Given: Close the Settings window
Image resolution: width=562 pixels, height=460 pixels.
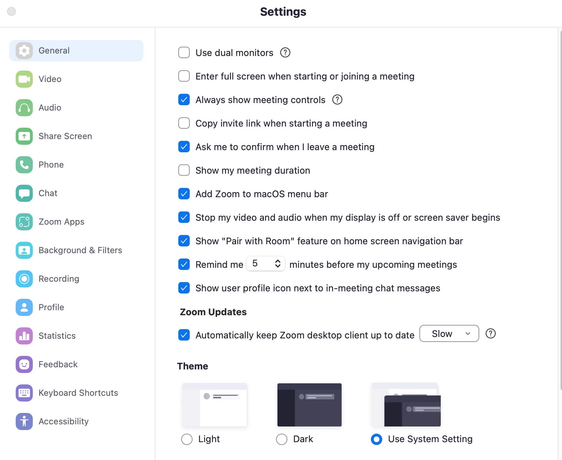Looking at the screenshot, I should 11,11.
